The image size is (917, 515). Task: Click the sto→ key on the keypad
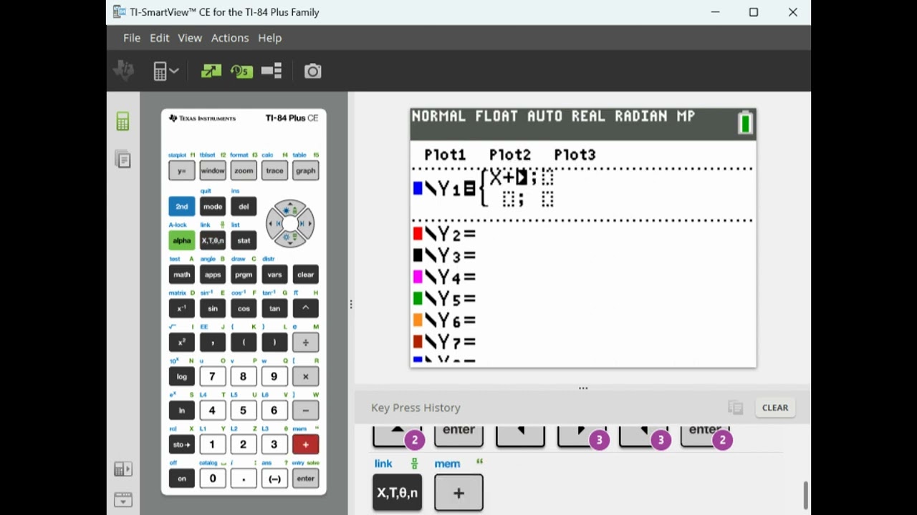[182, 444]
